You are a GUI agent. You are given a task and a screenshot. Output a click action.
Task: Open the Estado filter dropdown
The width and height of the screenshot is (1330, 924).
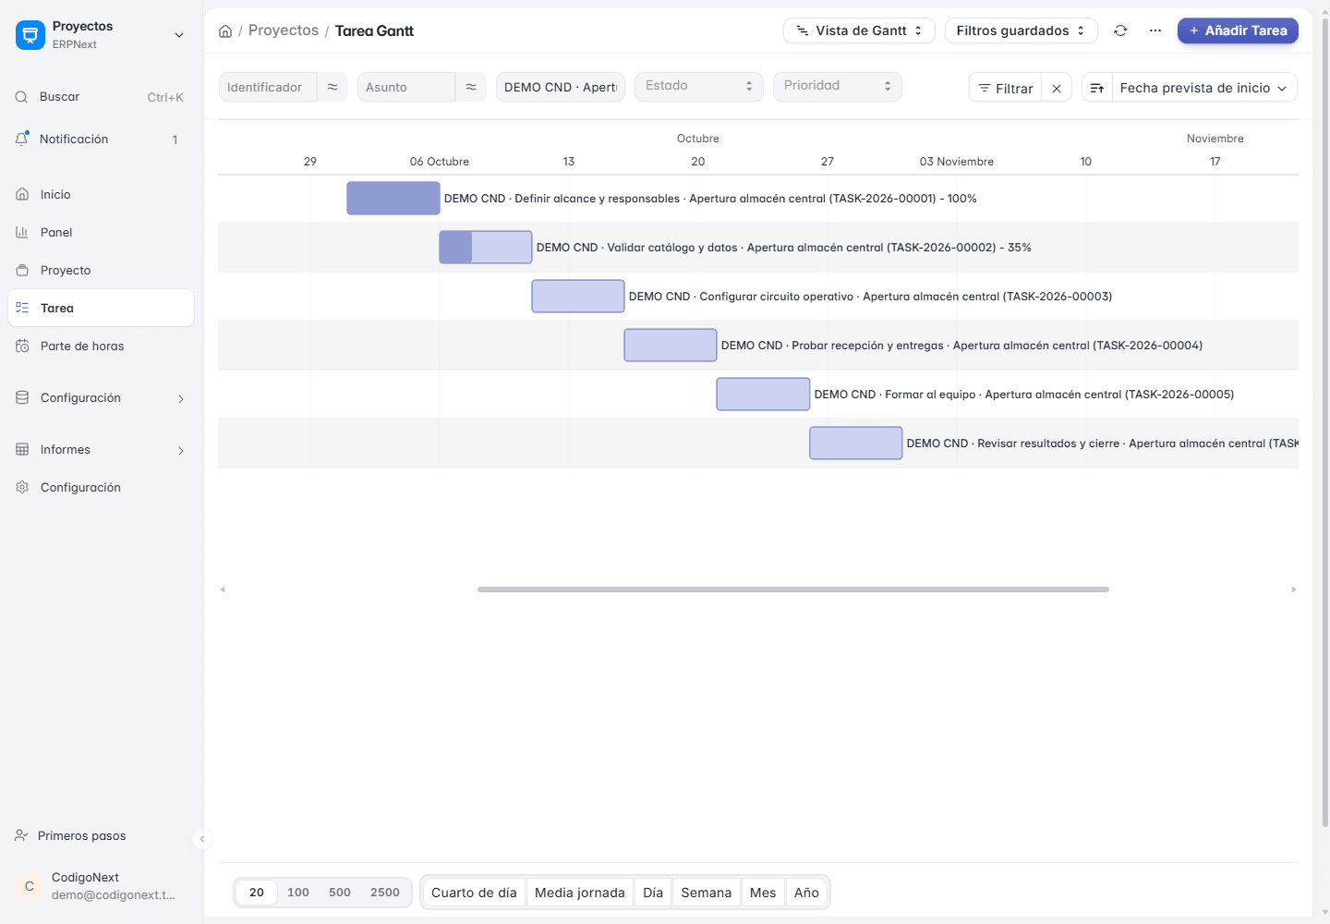(699, 86)
